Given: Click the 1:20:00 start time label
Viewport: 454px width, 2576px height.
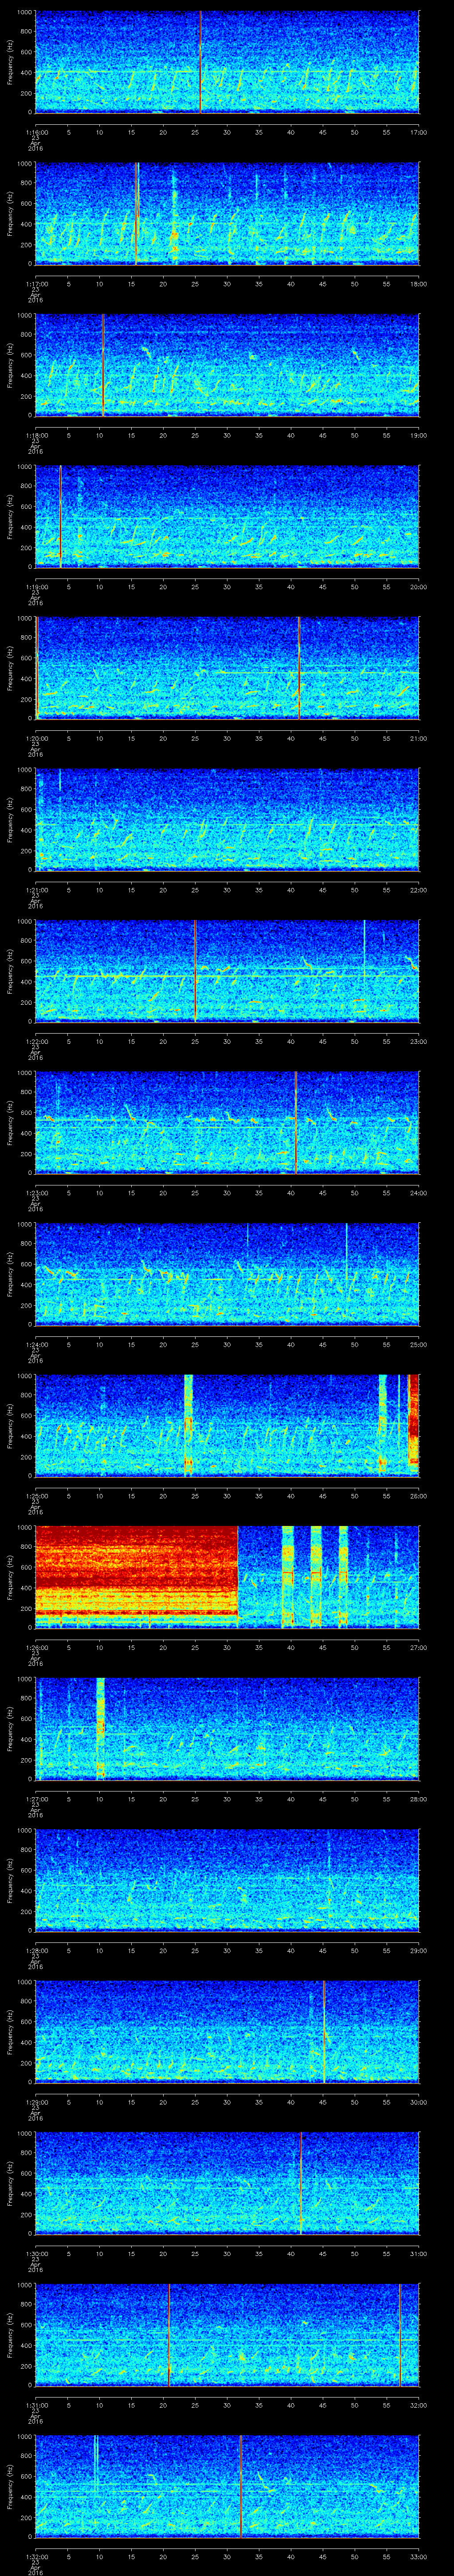Looking at the screenshot, I should coord(36,738).
